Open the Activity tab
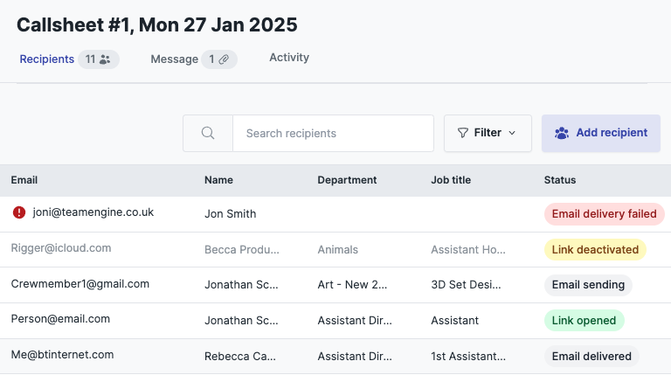The height and width of the screenshot is (375, 671). click(x=289, y=58)
